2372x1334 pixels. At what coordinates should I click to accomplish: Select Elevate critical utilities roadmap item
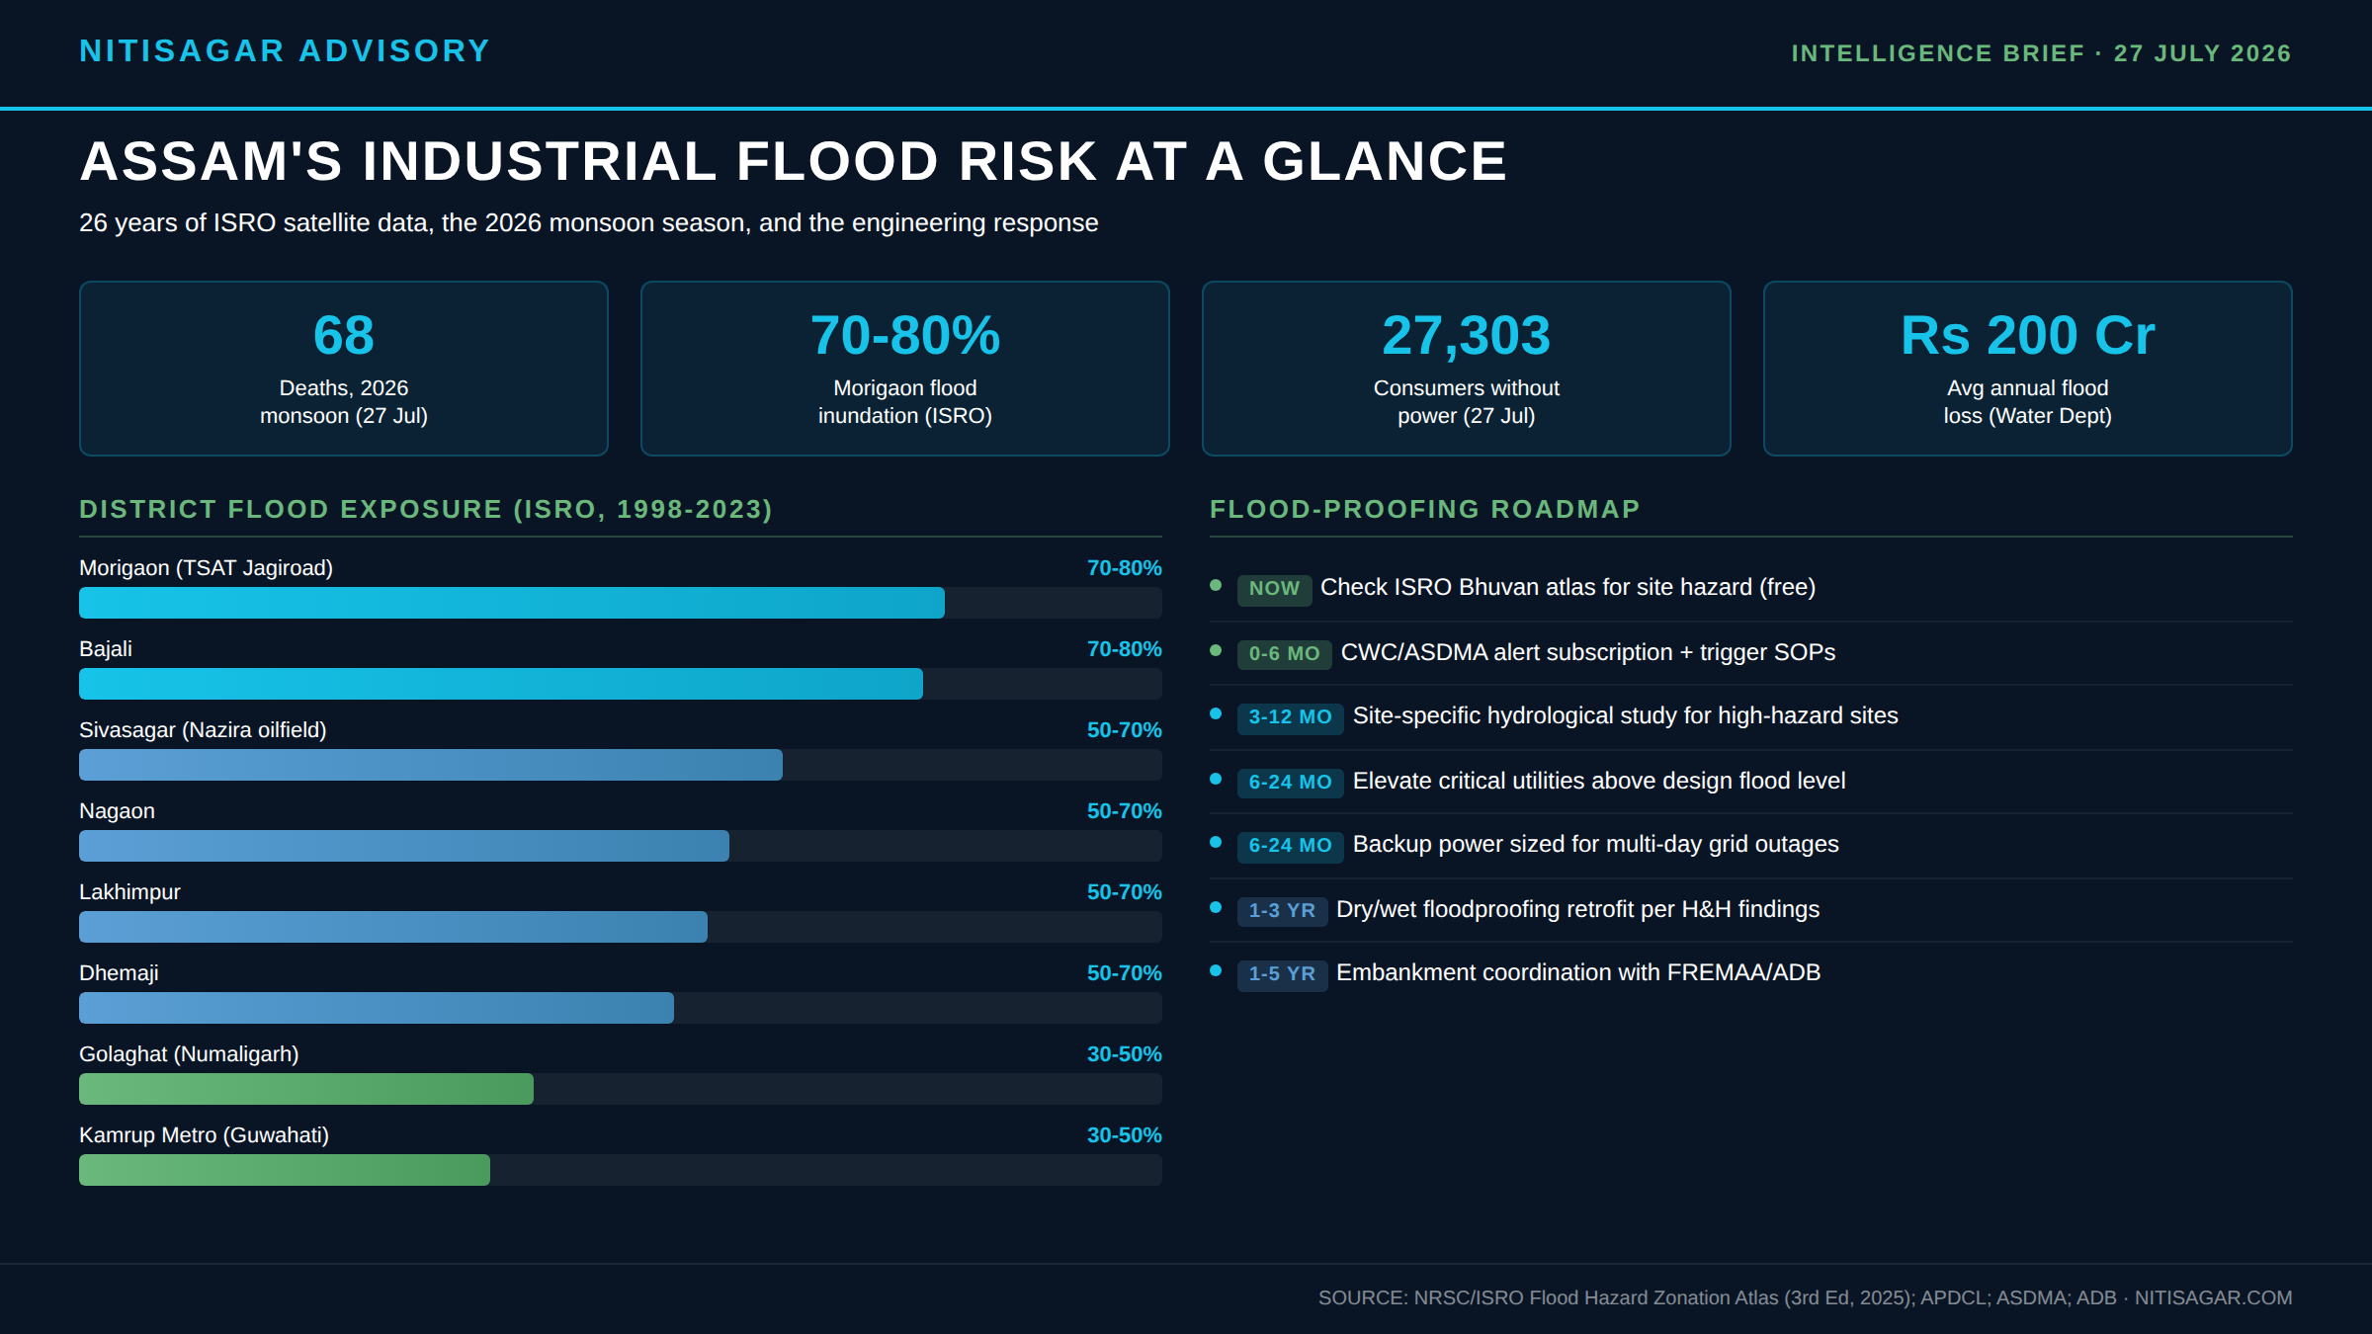click(x=1598, y=781)
